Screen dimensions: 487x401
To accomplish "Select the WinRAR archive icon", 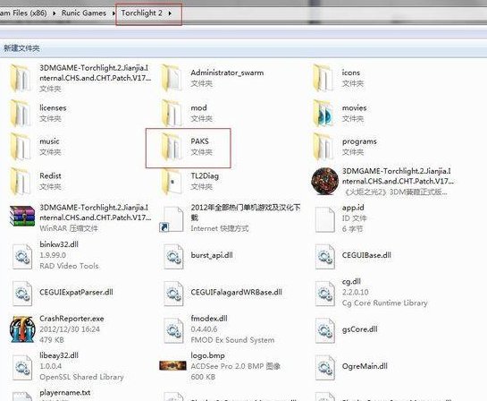I will coord(21,216).
